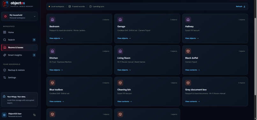Click 'Cordless Drill · Drill bit set' in Blue toolbox

pos(60,94)
